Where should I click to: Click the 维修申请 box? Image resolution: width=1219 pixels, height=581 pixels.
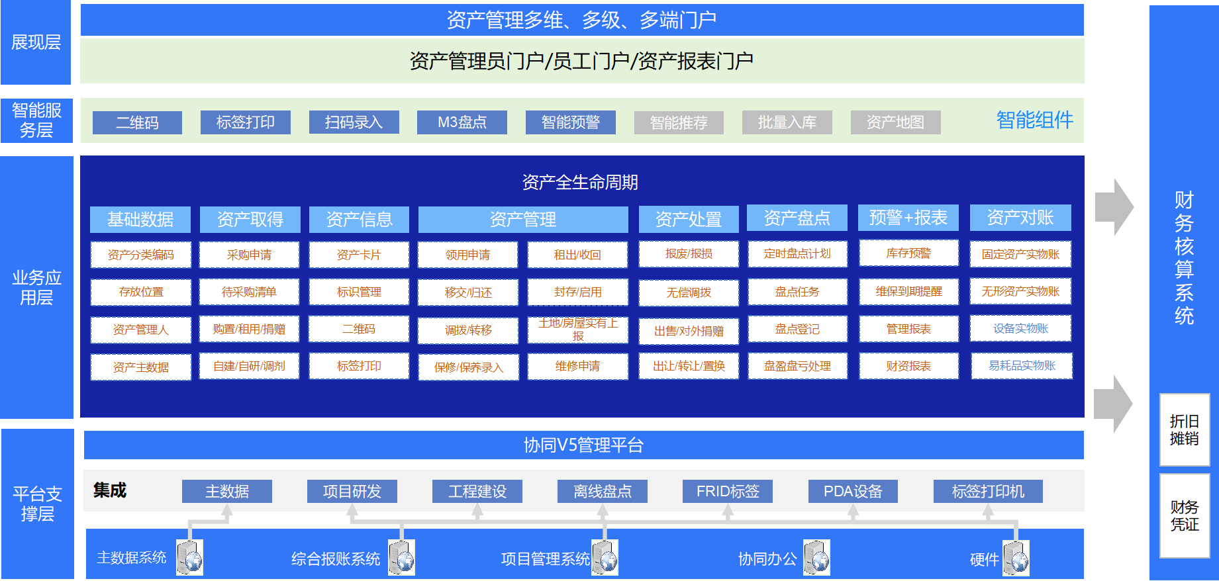coord(577,366)
